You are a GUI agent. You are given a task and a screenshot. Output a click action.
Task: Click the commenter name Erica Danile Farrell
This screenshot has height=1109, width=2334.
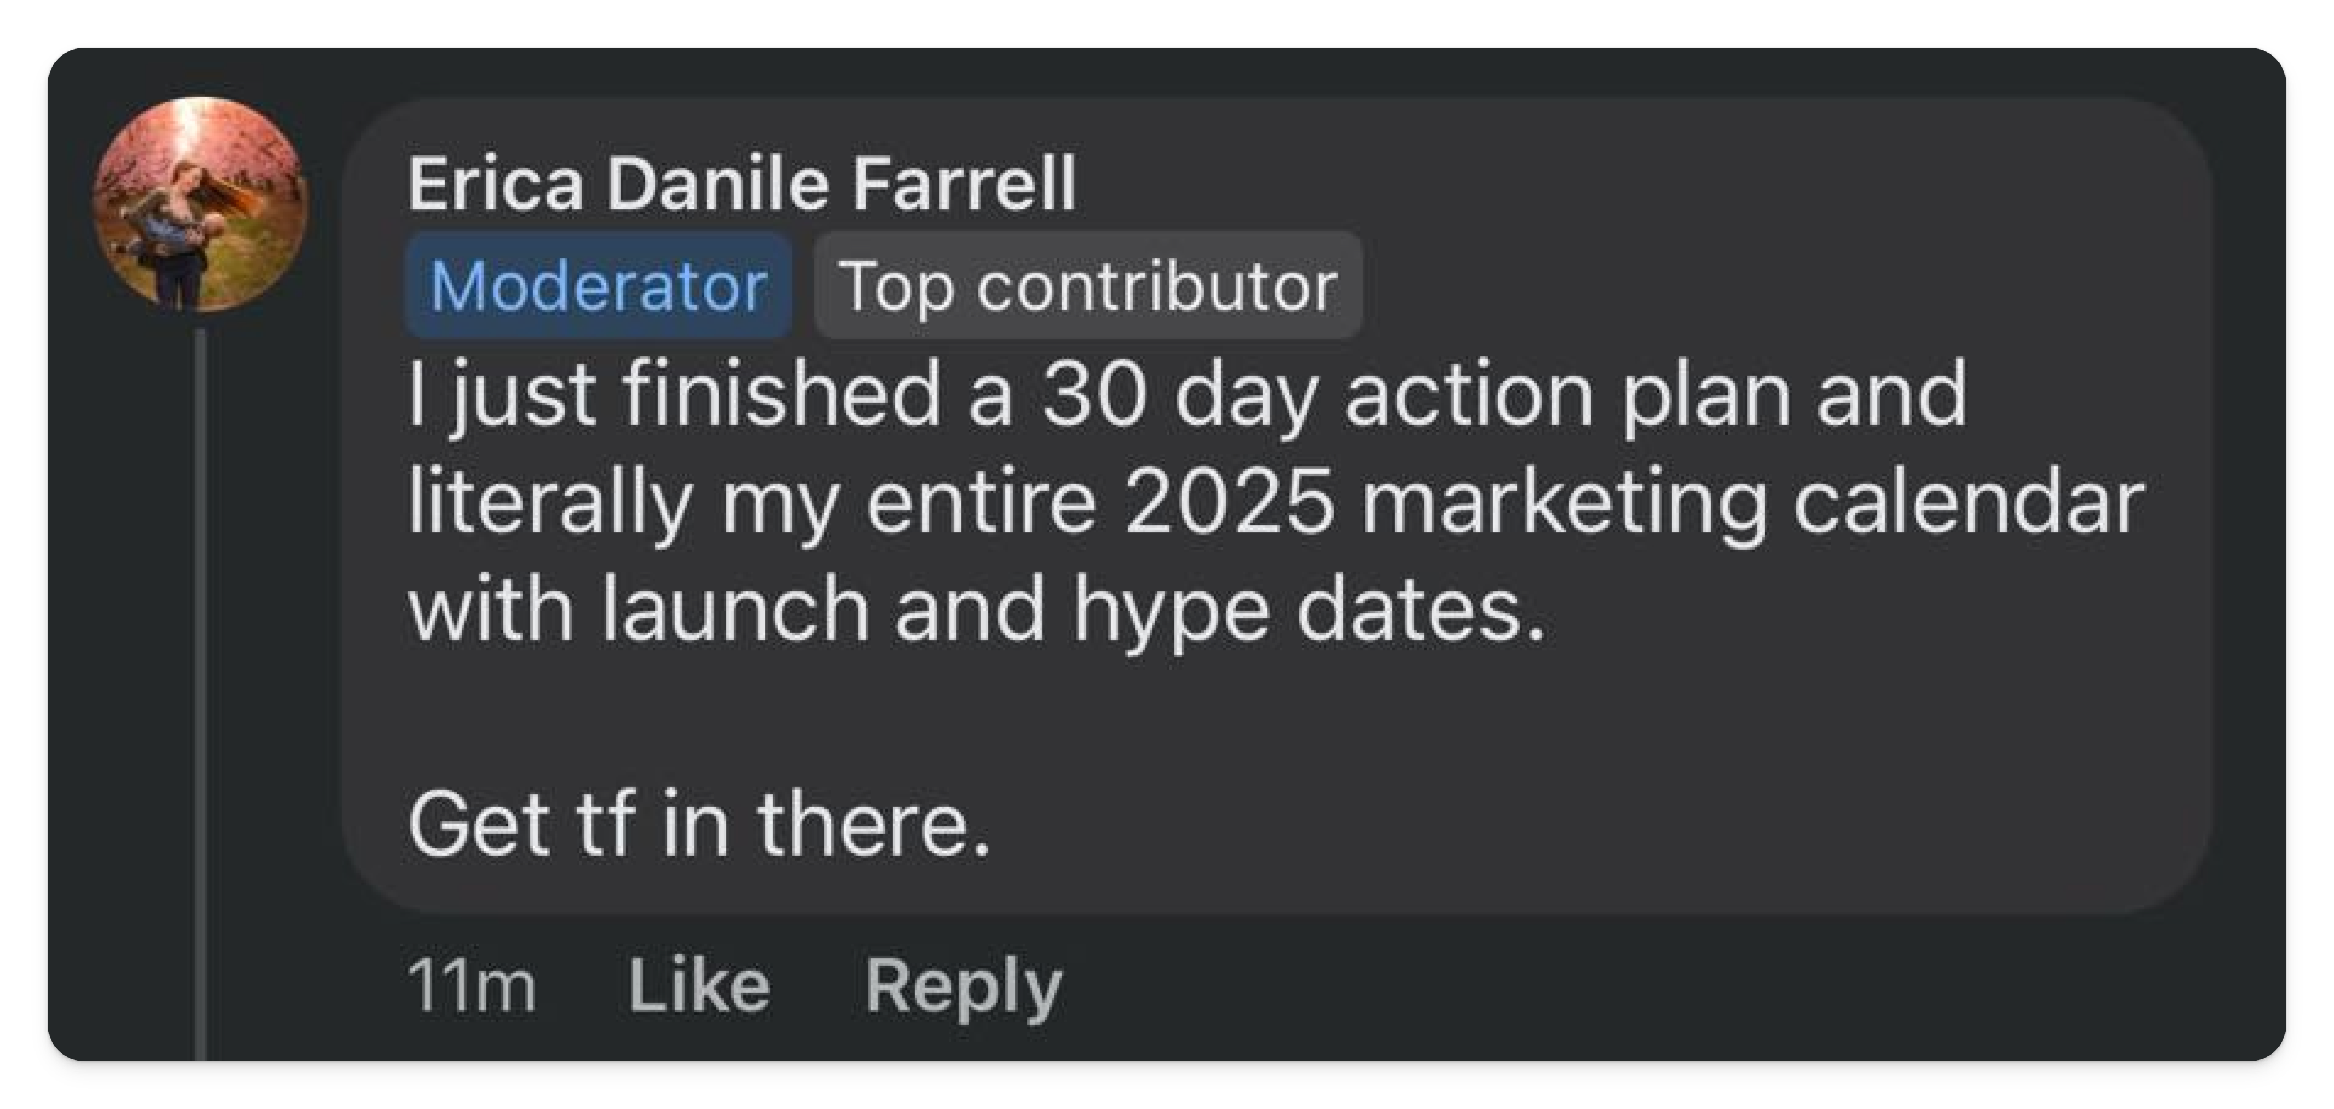pos(742,184)
